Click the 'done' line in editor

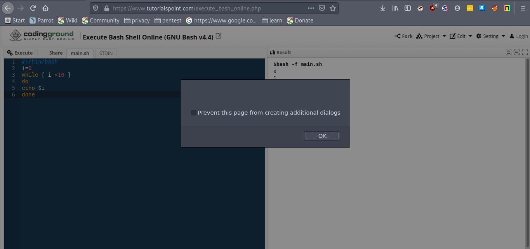(28, 94)
